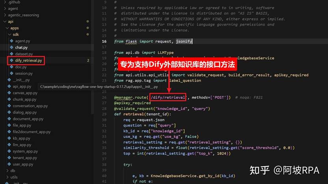Click the Python icon for canvas_app.py
This screenshot has height=184, width=328.
point(9,93)
